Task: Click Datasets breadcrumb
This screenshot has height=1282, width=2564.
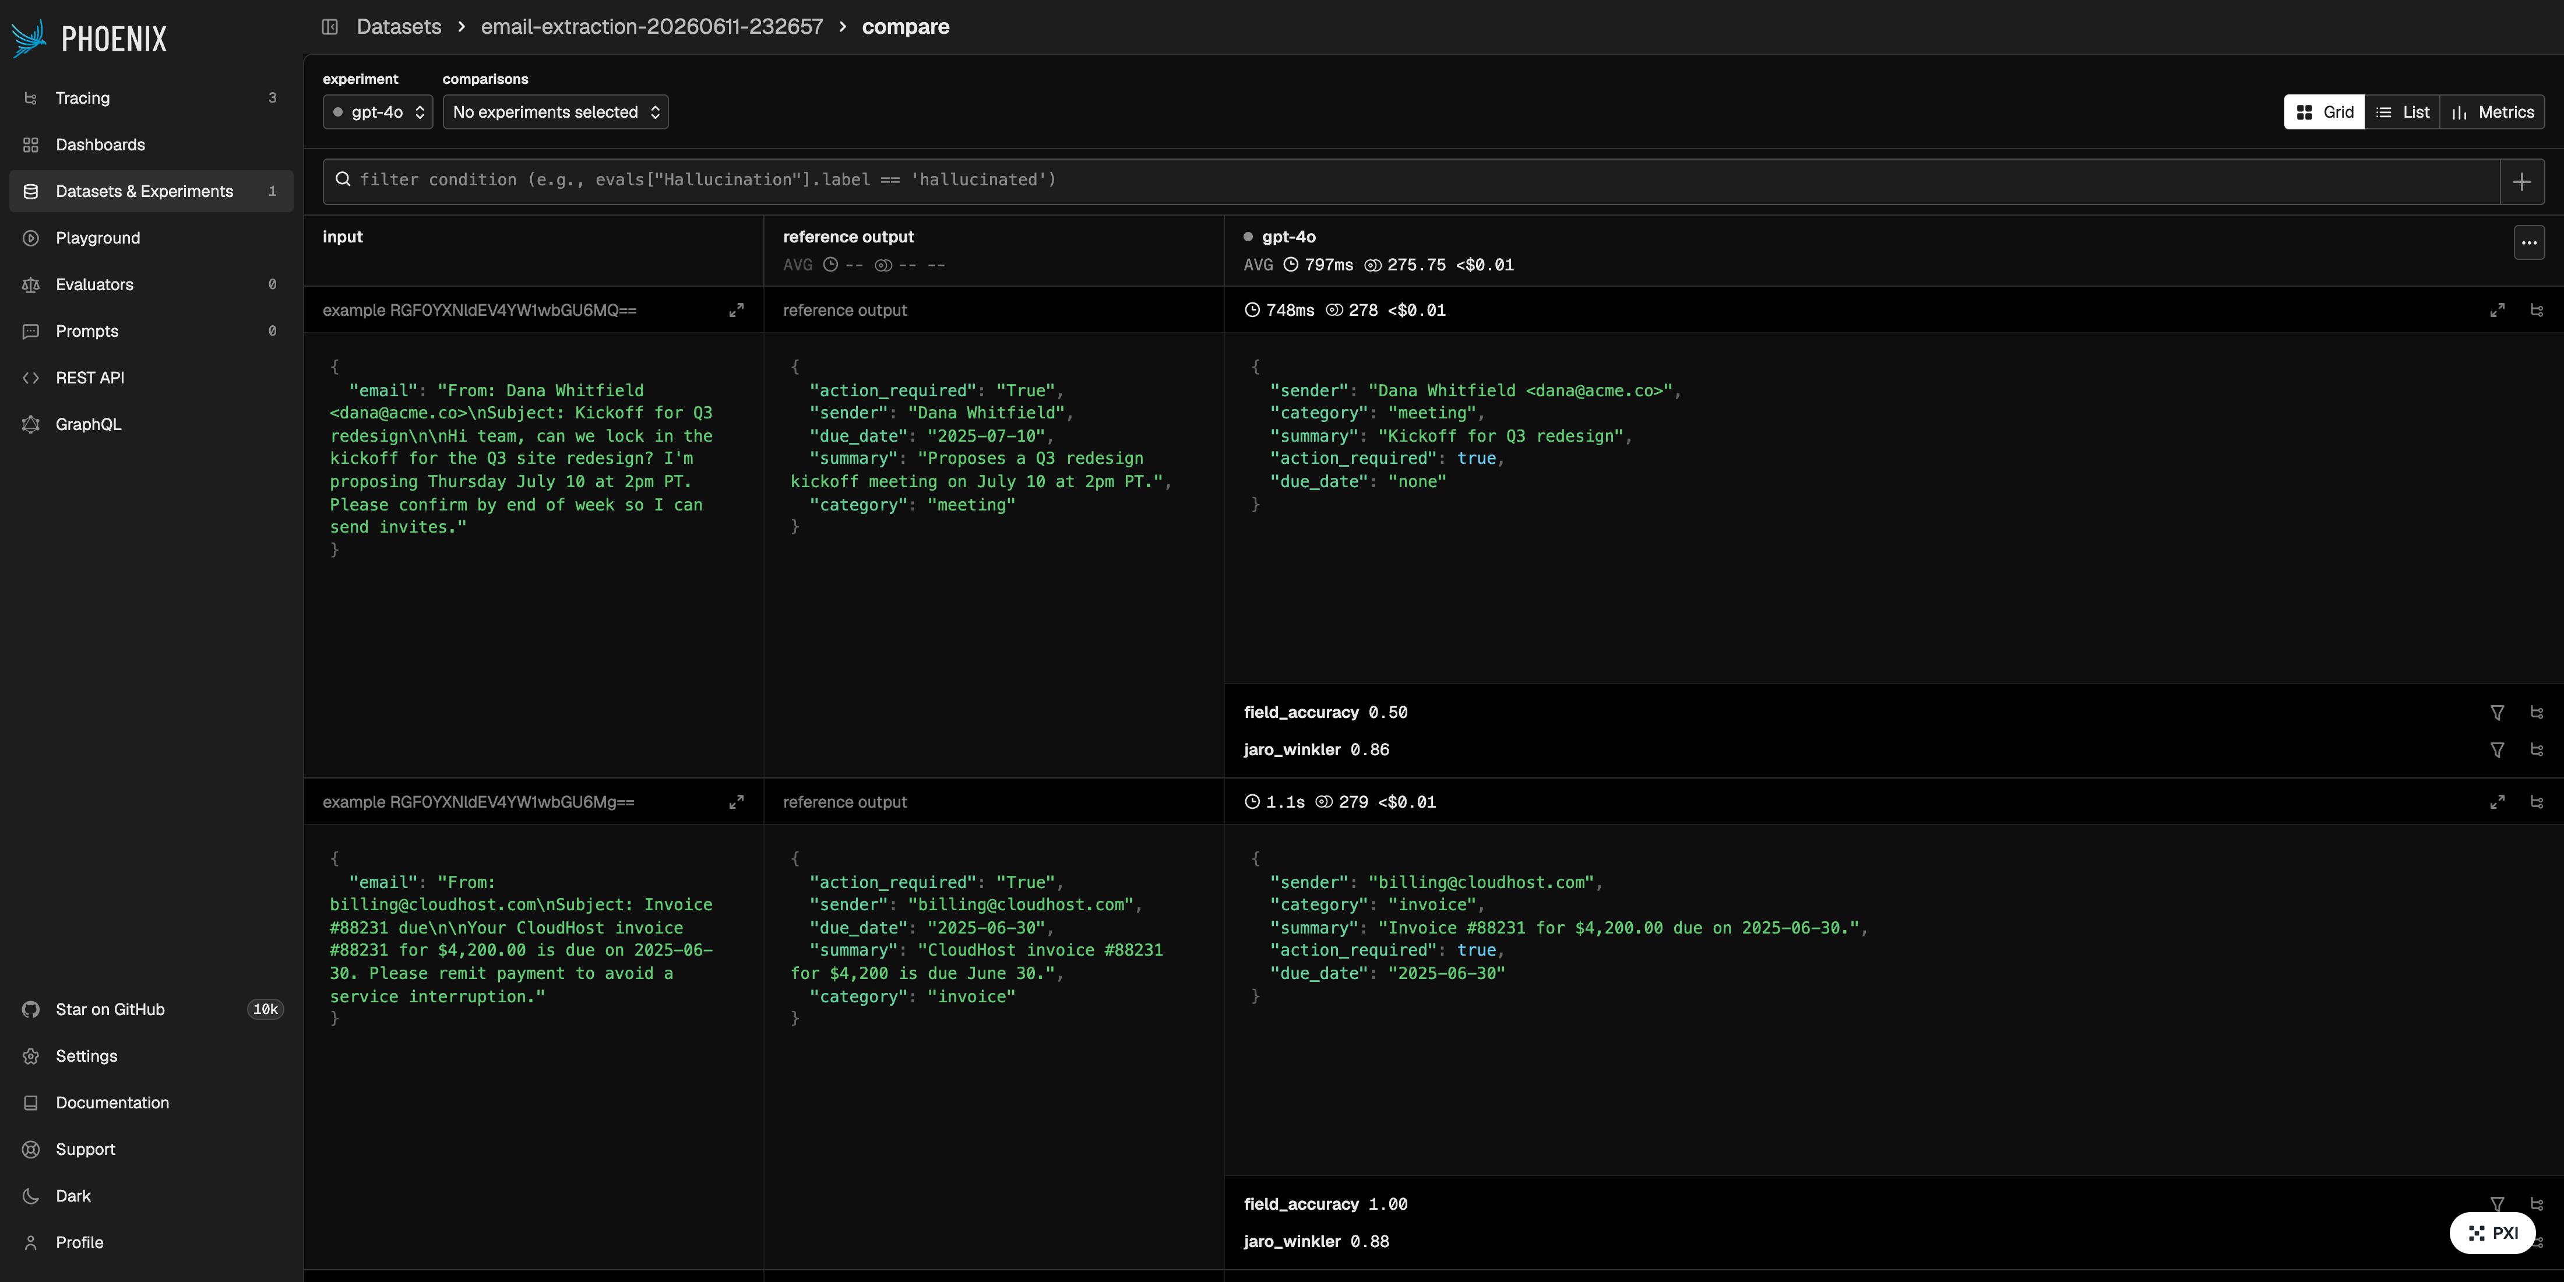Action: point(399,27)
